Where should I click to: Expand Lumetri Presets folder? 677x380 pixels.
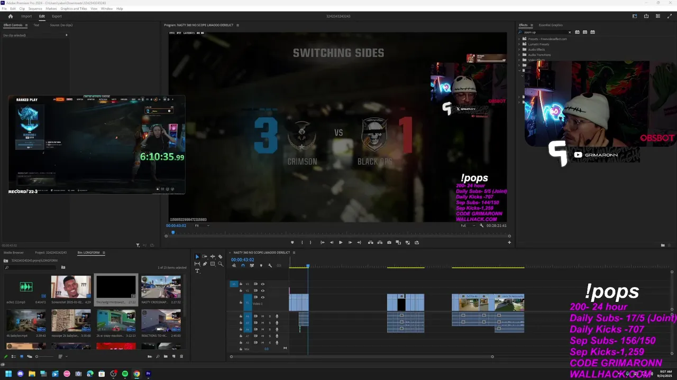coord(519,44)
